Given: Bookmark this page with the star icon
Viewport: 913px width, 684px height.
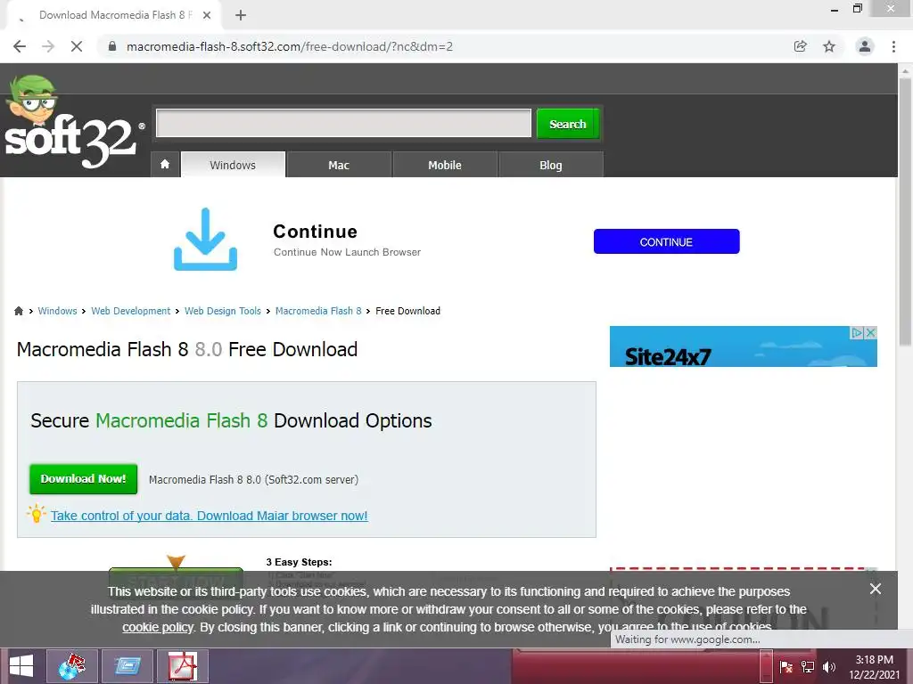Looking at the screenshot, I should pyautogui.click(x=829, y=46).
